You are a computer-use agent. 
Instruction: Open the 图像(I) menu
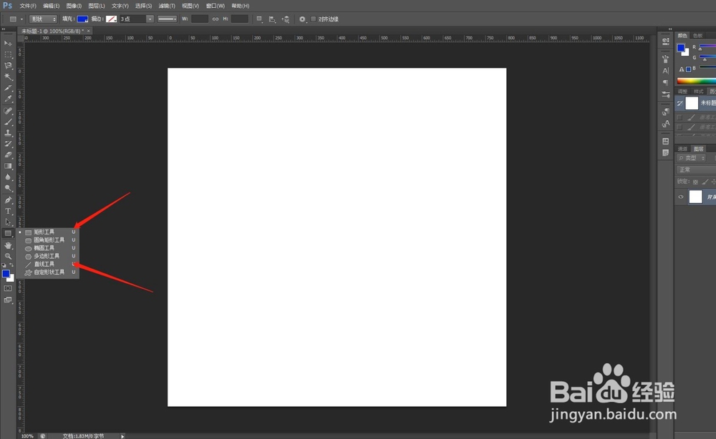tap(74, 6)
